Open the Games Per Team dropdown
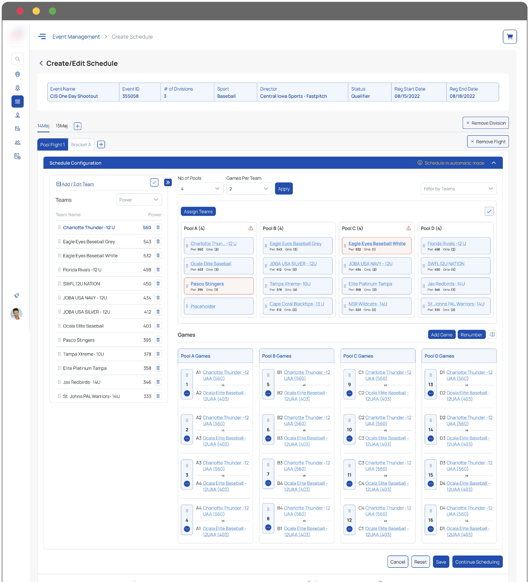The image size is (529, 582). 249,189
